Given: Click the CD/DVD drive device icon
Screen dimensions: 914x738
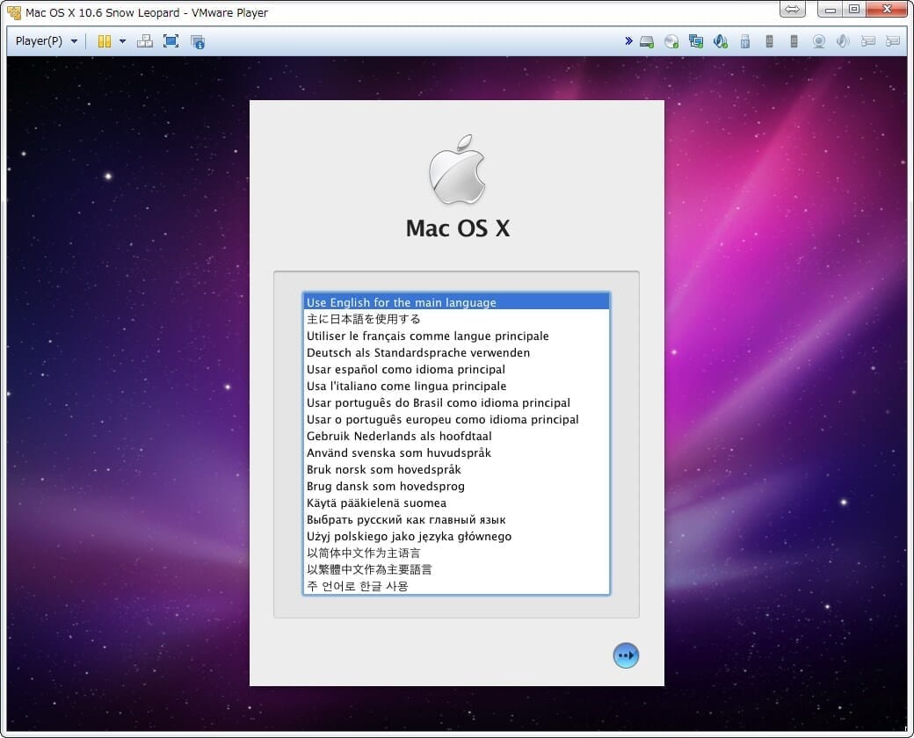Looking at the screenshot, I should coord(671,41).
